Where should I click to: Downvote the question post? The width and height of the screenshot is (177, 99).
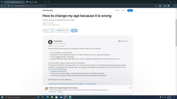coord(53,31)
